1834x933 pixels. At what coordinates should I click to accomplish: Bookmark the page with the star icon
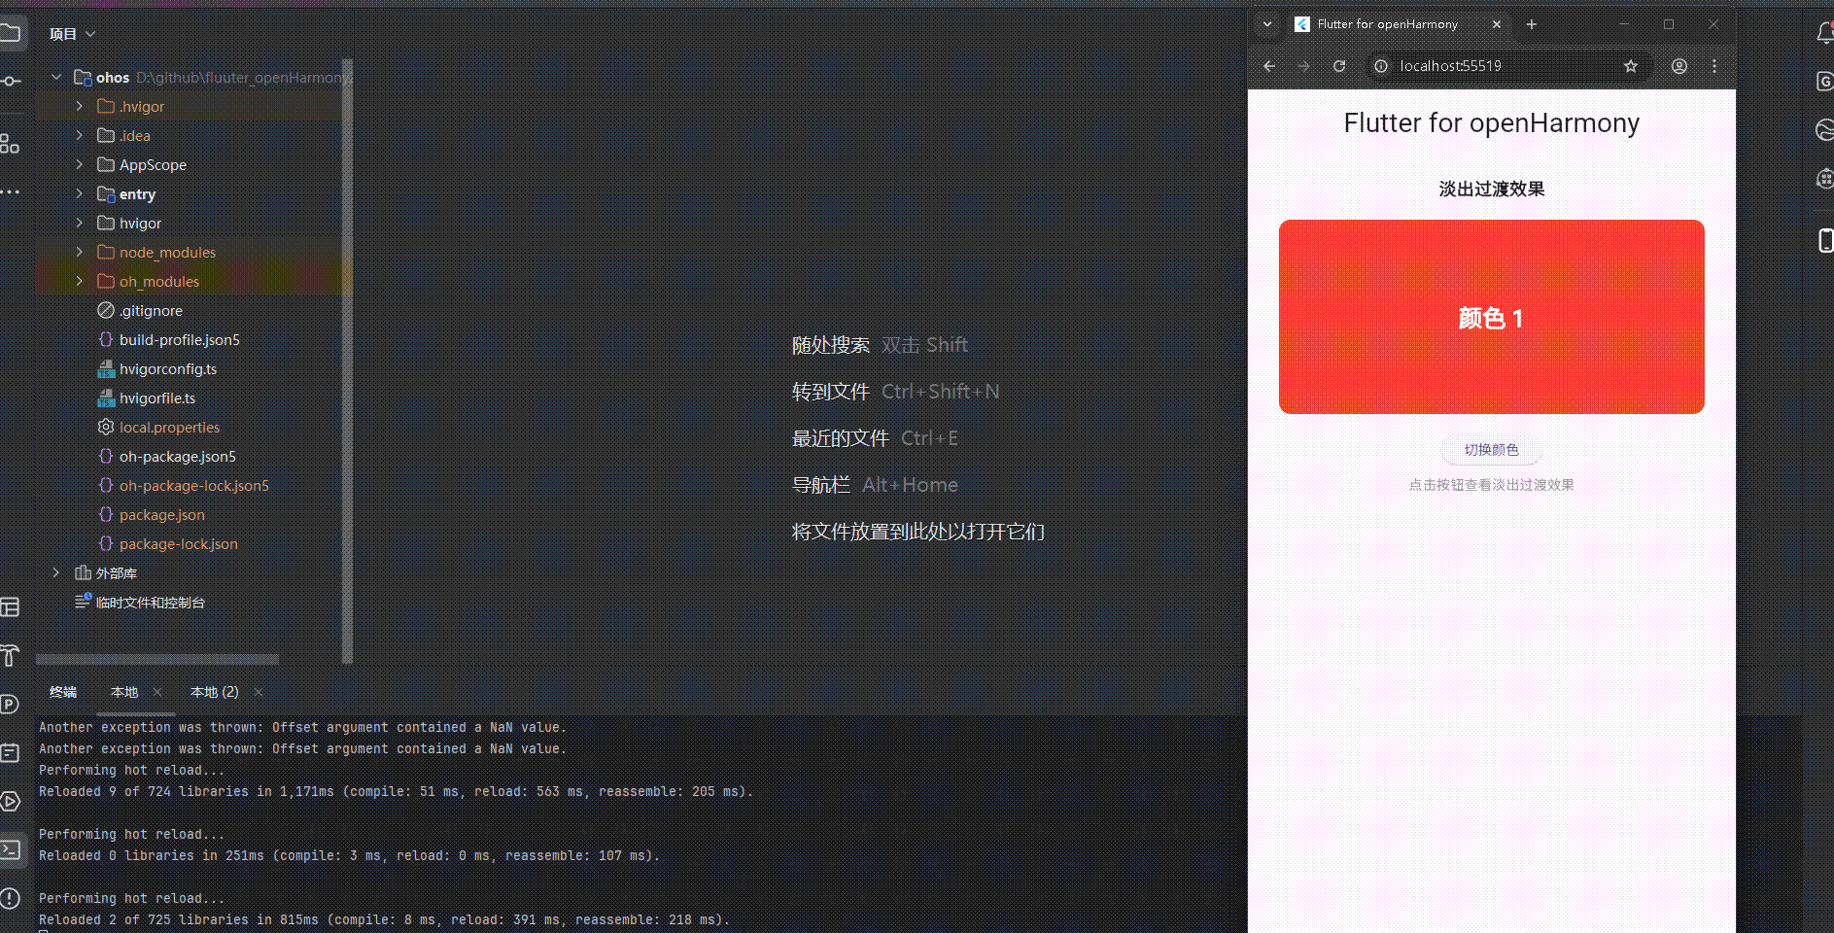coord(1631,65)
